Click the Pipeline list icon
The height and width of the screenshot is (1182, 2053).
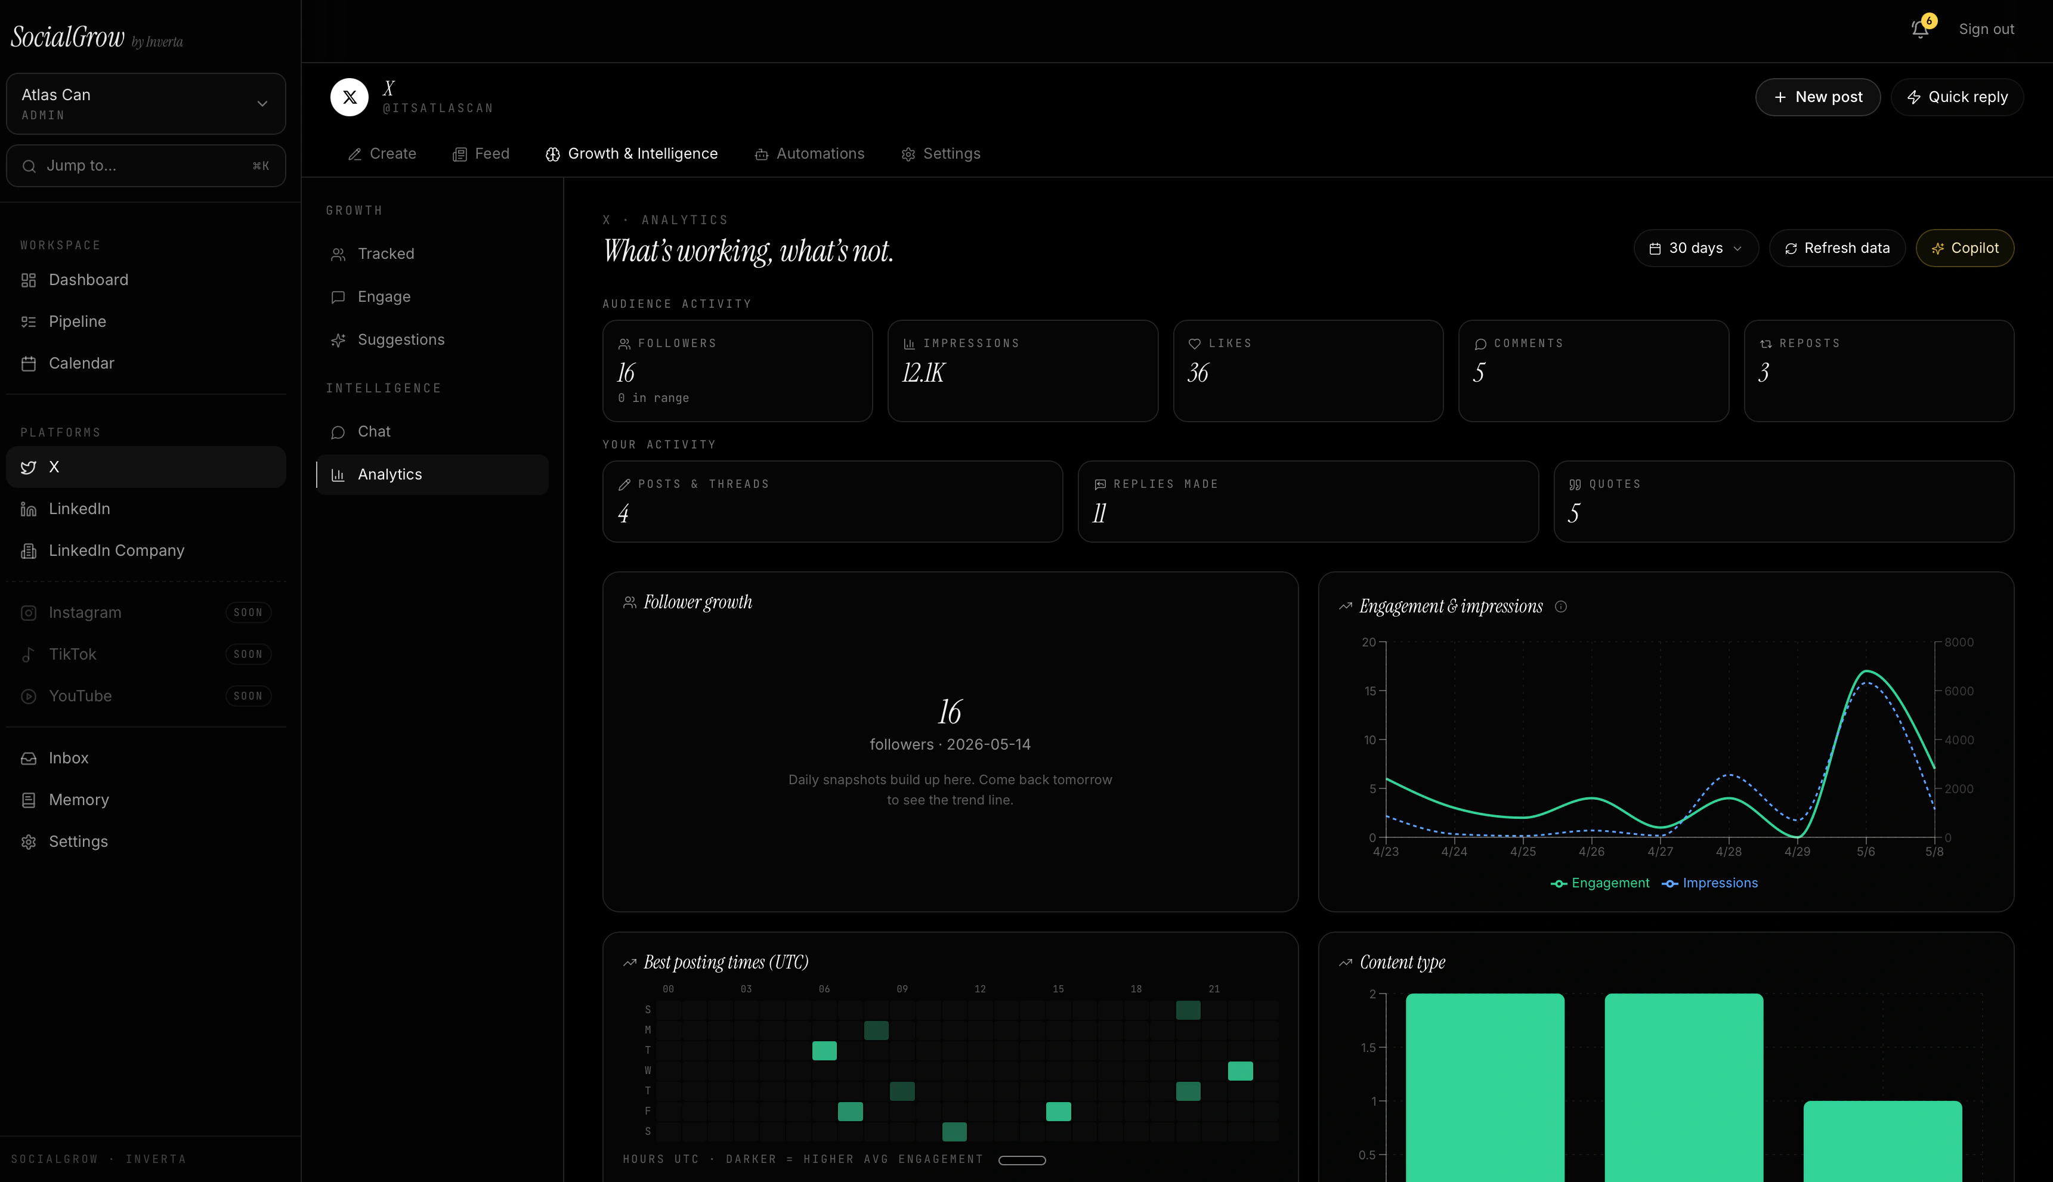[x=29, y=322]
